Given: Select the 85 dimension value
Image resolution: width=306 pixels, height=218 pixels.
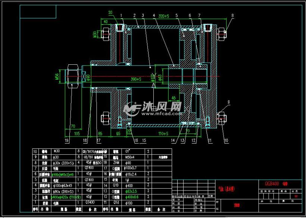Looking at the screenshot, I should coord(100,134).
